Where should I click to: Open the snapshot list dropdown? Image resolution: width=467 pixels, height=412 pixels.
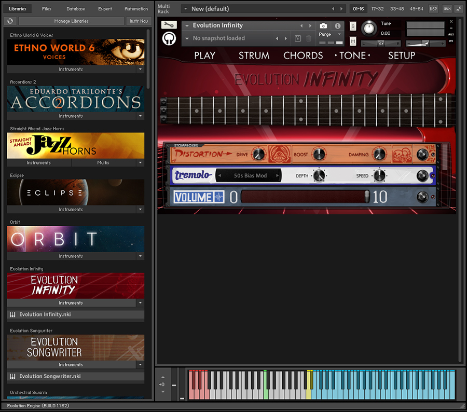pos(187,38)
